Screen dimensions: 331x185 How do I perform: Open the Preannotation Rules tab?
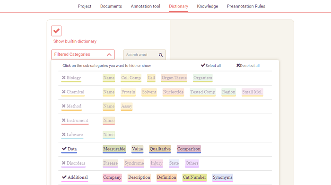coord(246,6)
